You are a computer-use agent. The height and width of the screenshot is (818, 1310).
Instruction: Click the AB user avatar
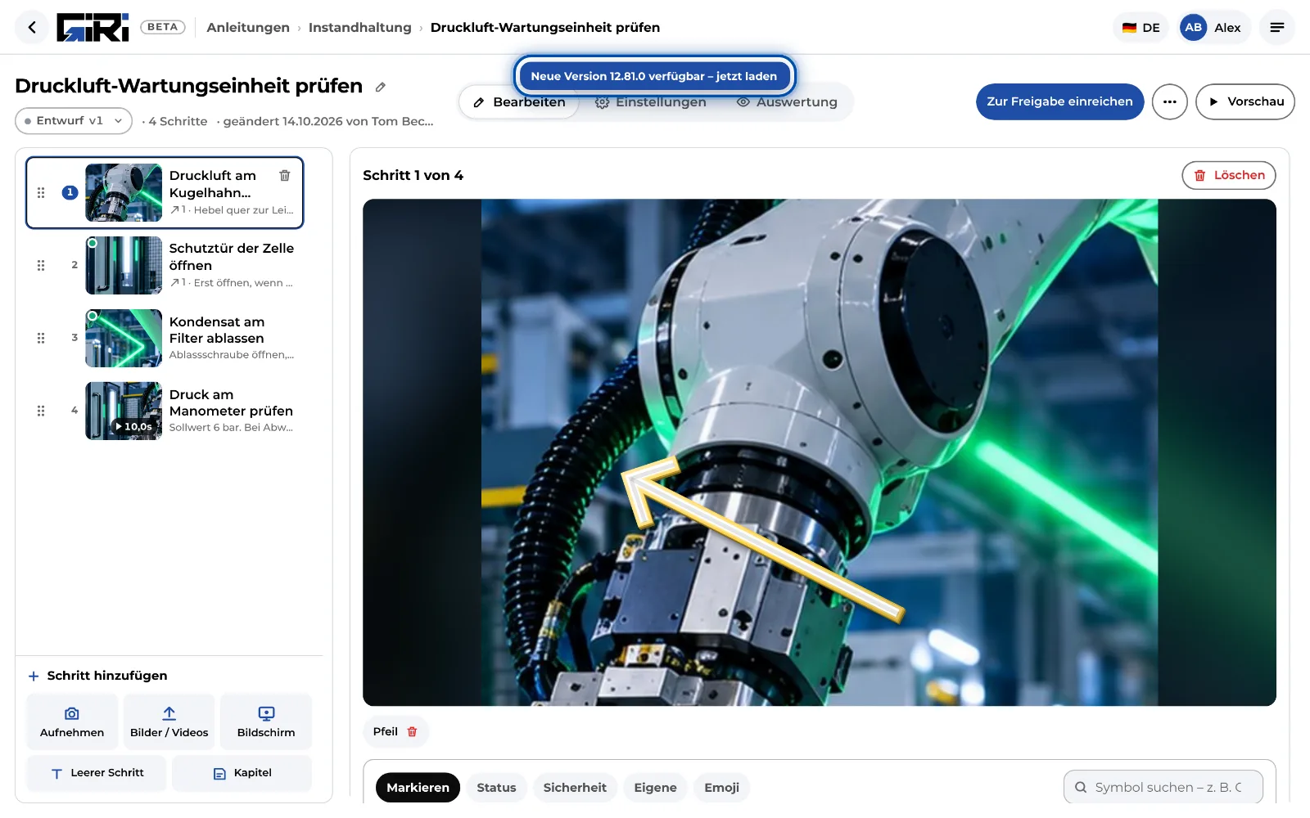pyautogui.click(x=1193, y=27)
